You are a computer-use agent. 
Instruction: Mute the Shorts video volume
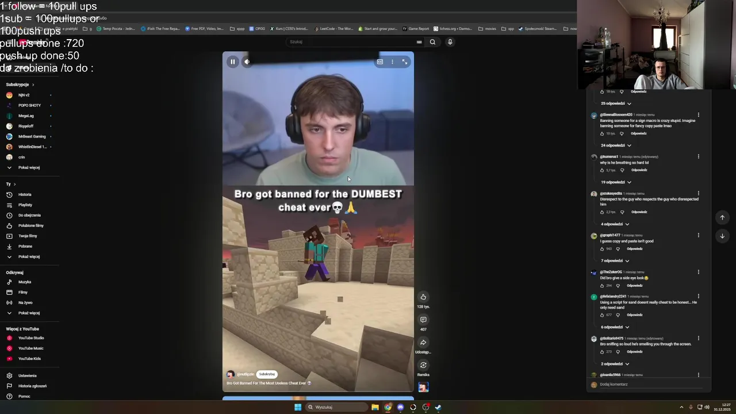(247, 62)
